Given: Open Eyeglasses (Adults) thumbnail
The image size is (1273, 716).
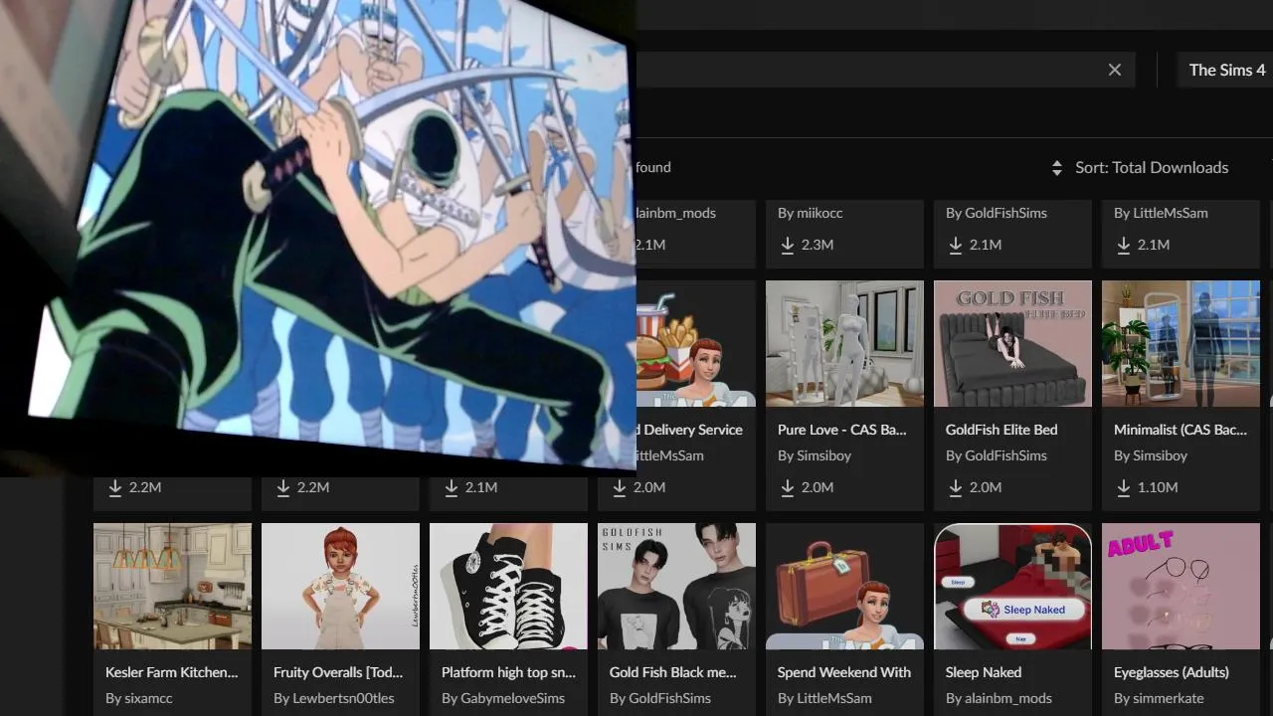Looking at the screenshot, I should pos(1181,586).
